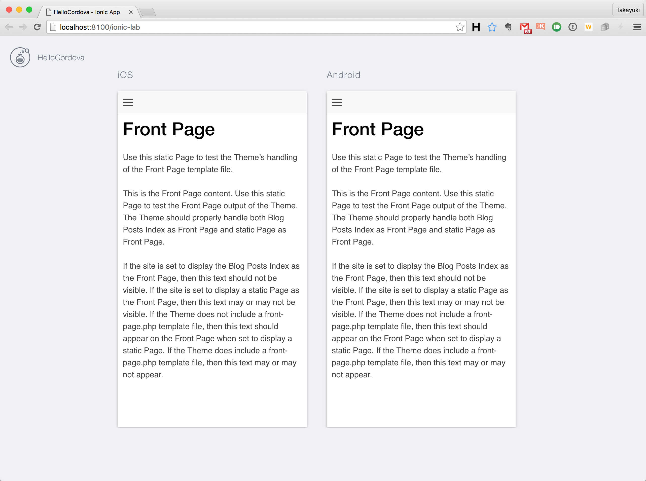Open the Evernote elephant extension
This screenshot has height=481, width=646.
tap(508, 27)
